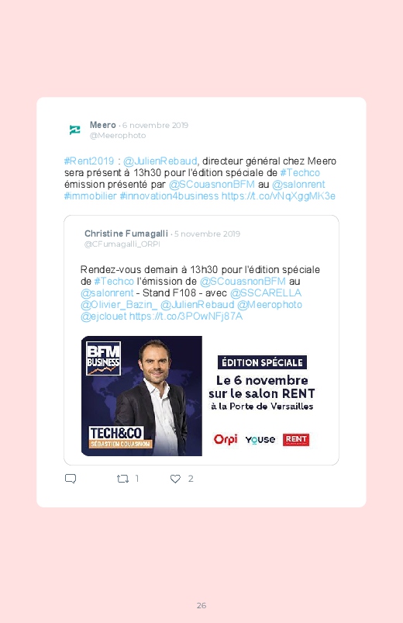Viewport: 403px width, 623px height.
Task: Click the Youse logo in banner
Action: point(260,439)
